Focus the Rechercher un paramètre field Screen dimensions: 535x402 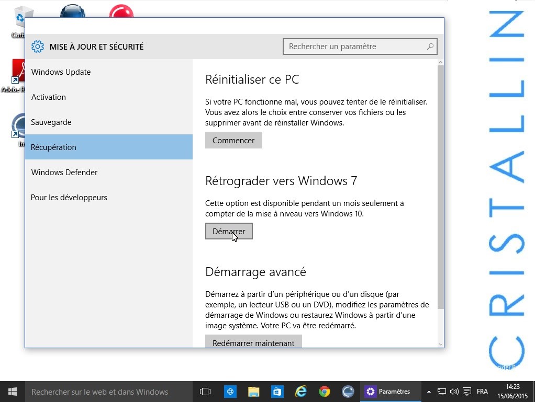pyautogui.click(x=360, y=47)
